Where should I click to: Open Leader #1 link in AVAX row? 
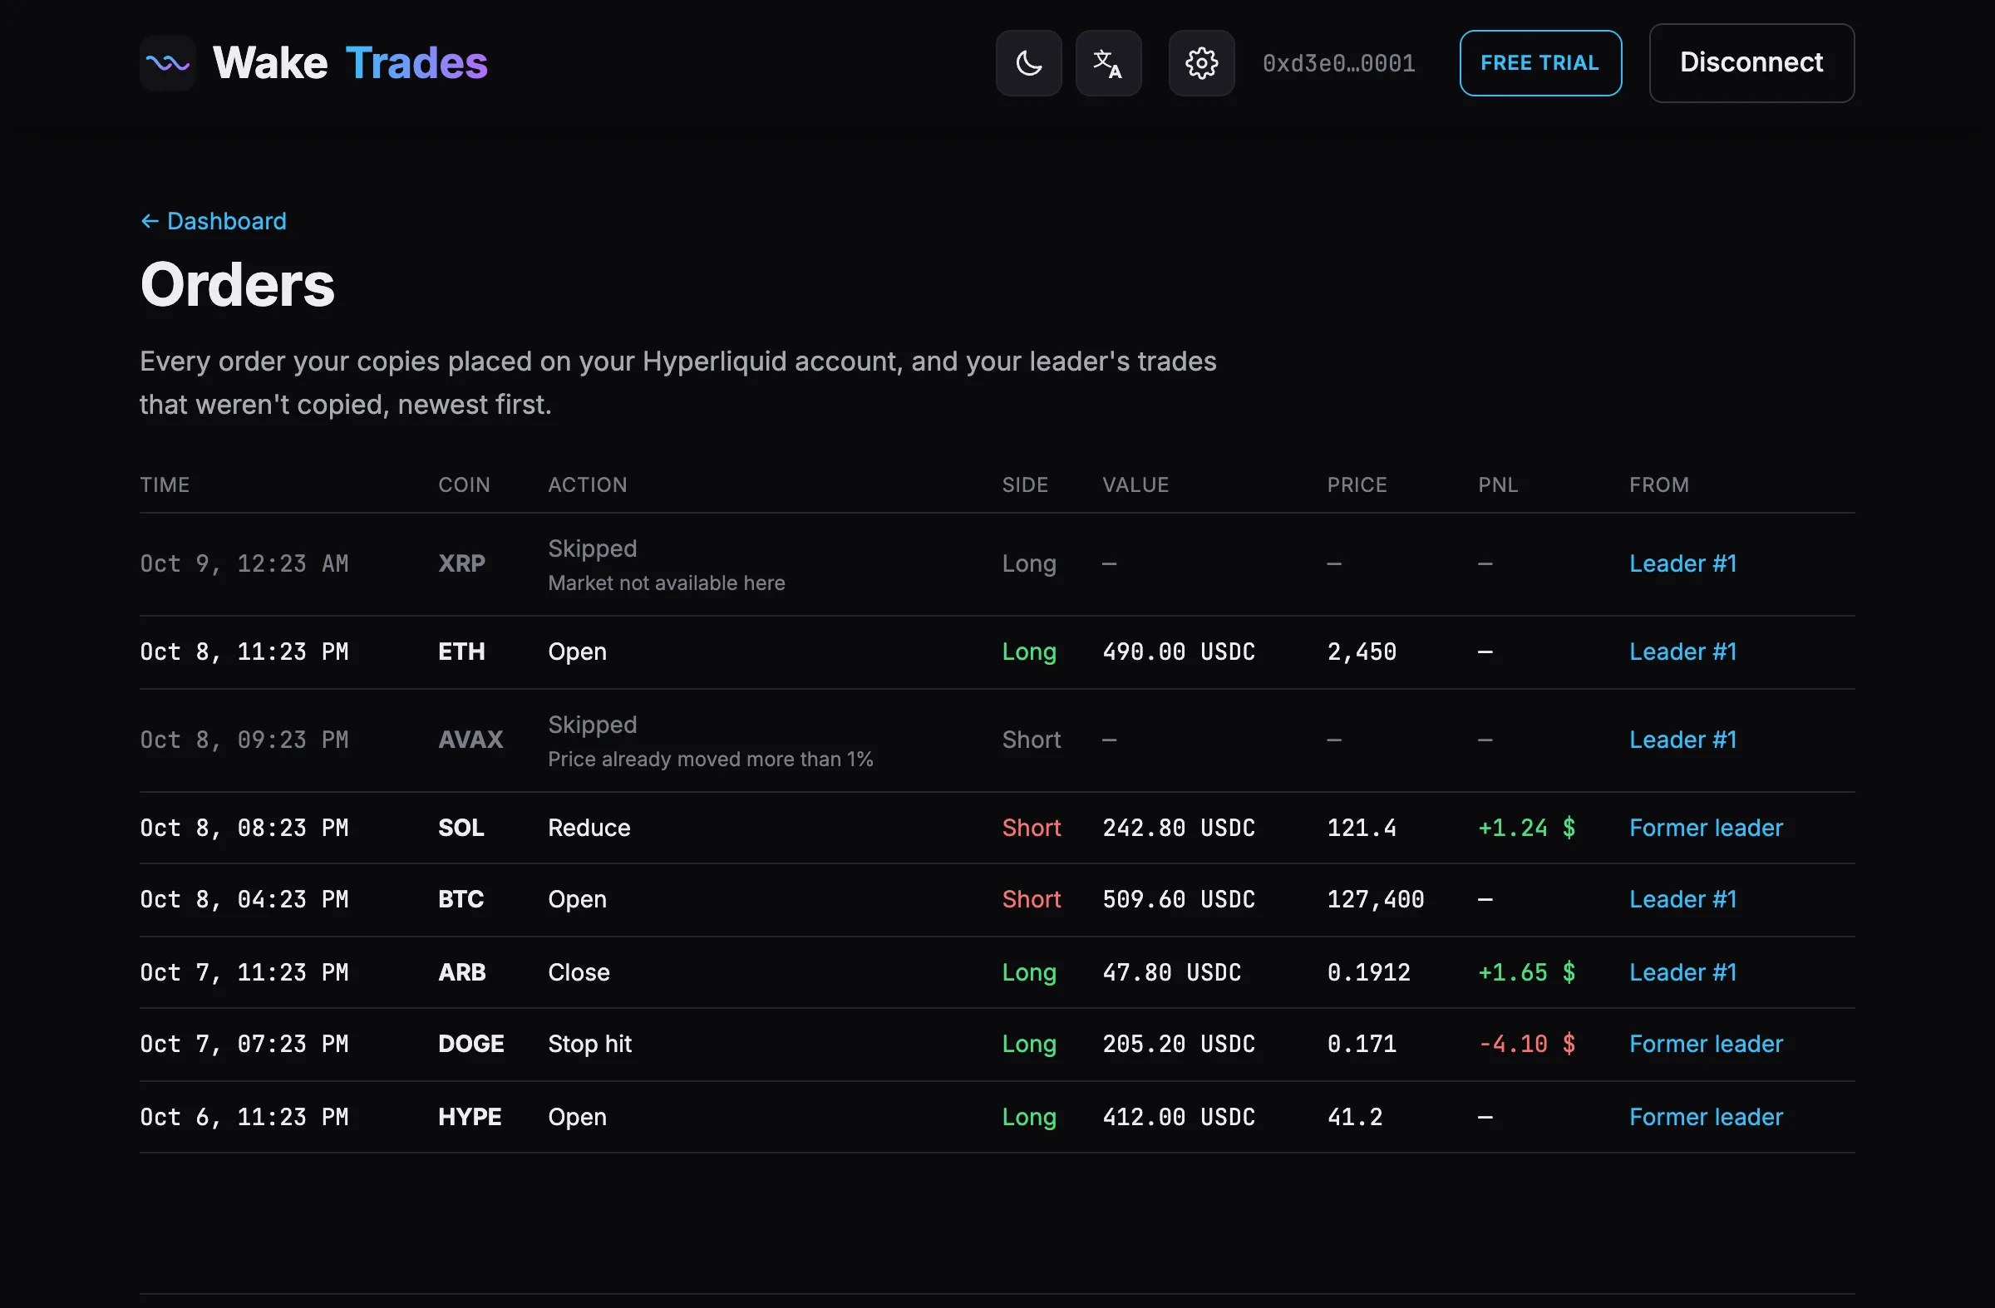1682,740
